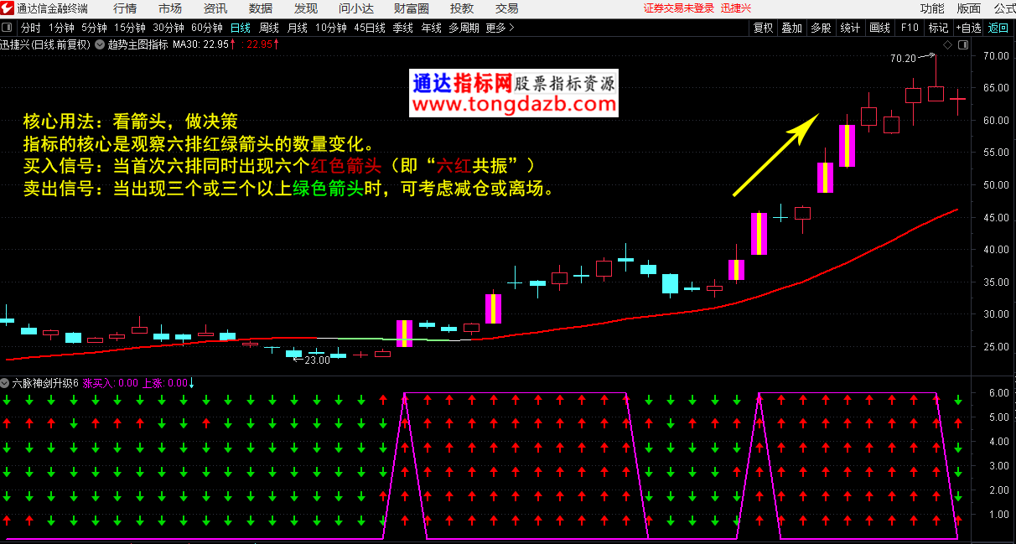1016x544 pixels.
Task: Expand the 更多 periods chevron
Action: pos(512,28)
